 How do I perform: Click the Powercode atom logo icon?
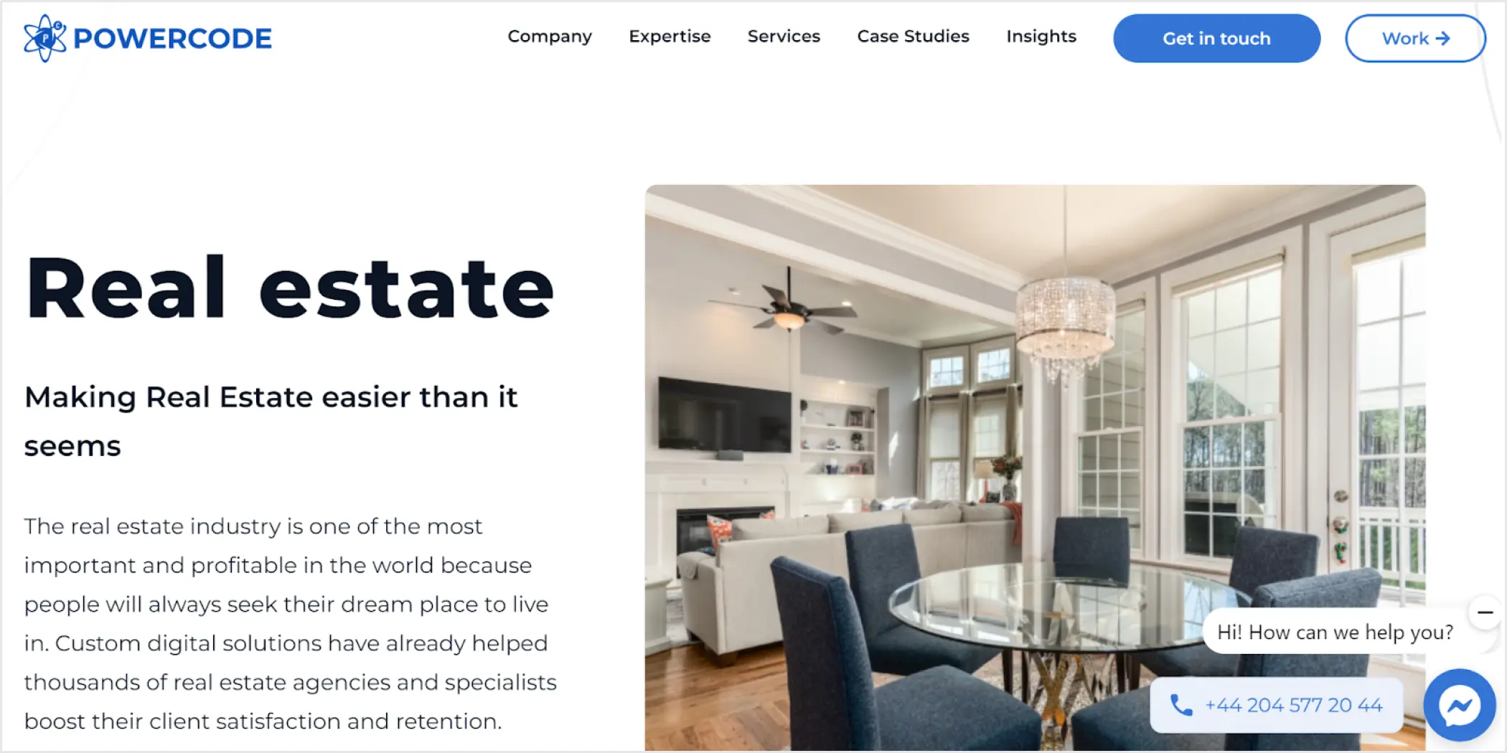pos(44,38)
